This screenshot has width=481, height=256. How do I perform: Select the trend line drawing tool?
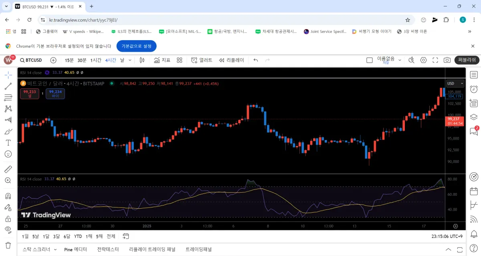(x=8, y=86)
